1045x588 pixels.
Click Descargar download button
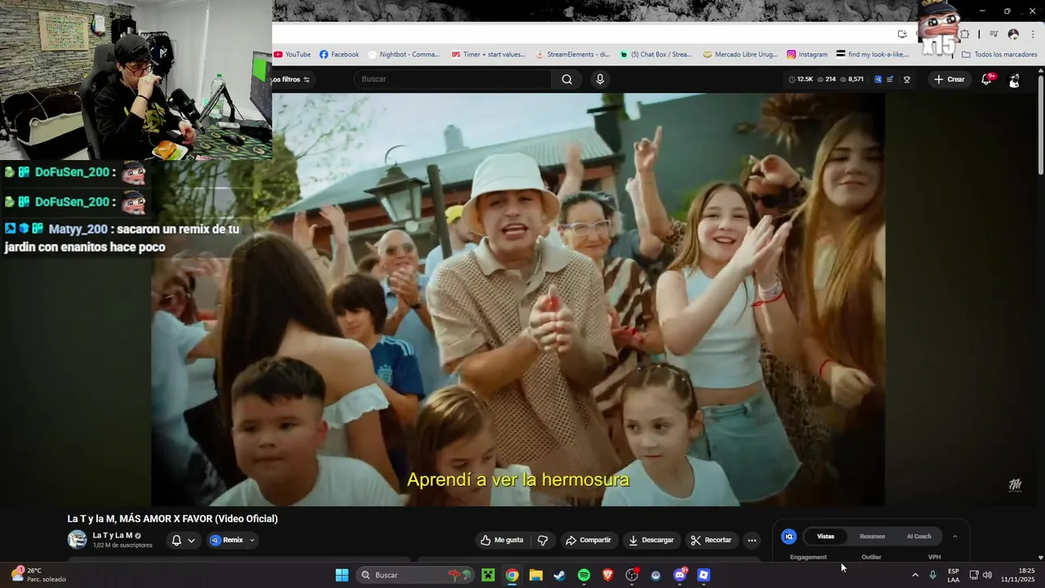(x=651, y=540)
